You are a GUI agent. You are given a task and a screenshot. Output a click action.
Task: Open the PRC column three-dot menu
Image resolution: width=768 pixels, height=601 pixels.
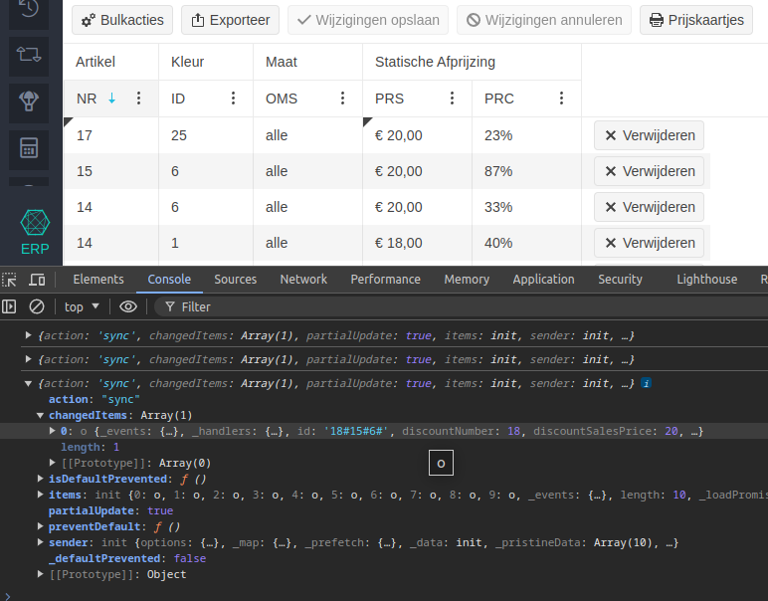coord(561,99)
